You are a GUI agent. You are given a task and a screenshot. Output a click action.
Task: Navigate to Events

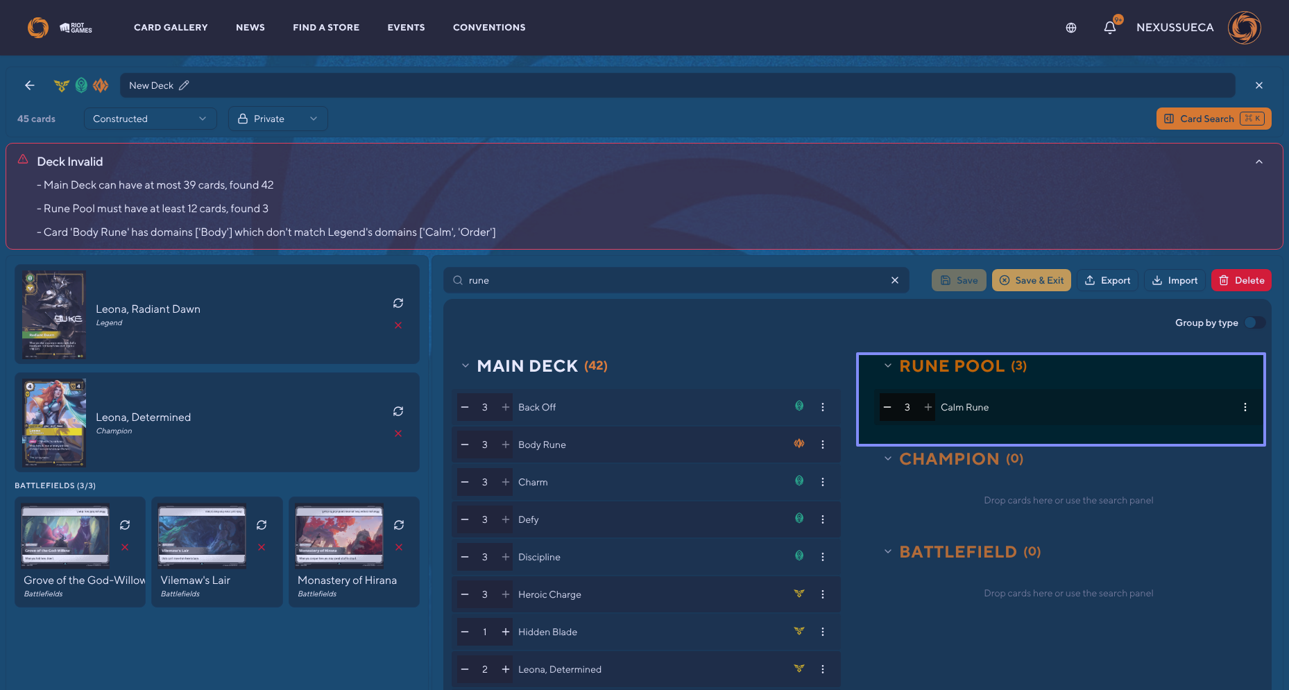pyautogui.click(x=407, y=28)
